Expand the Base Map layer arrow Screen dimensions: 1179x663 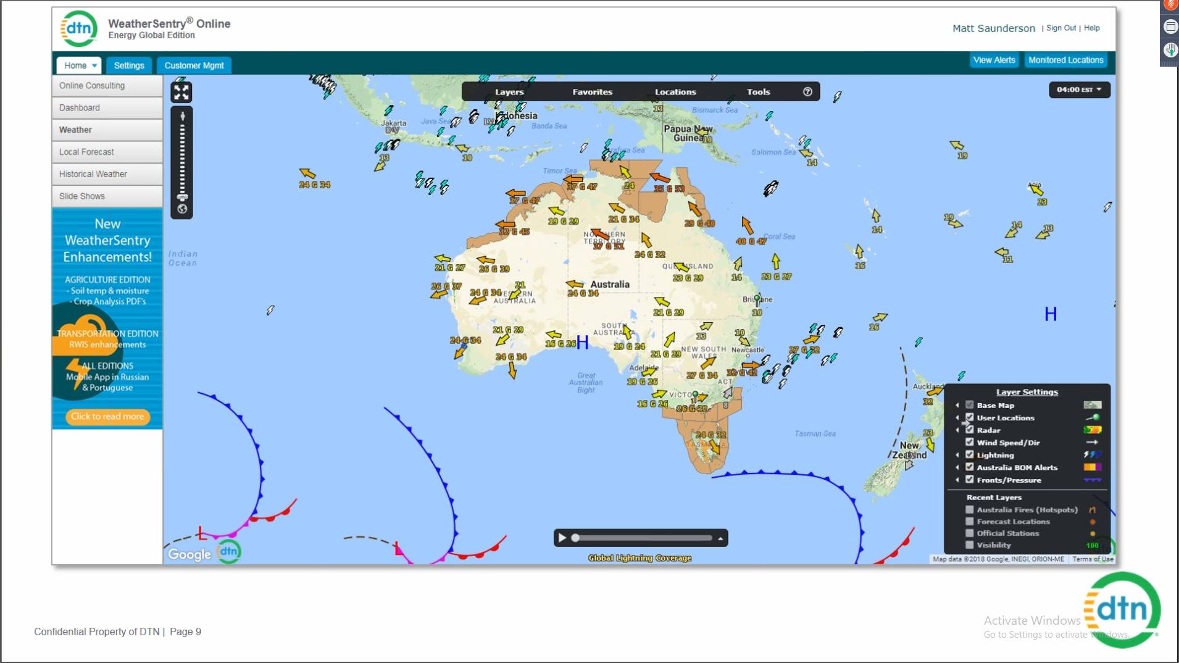click(957, 406)
